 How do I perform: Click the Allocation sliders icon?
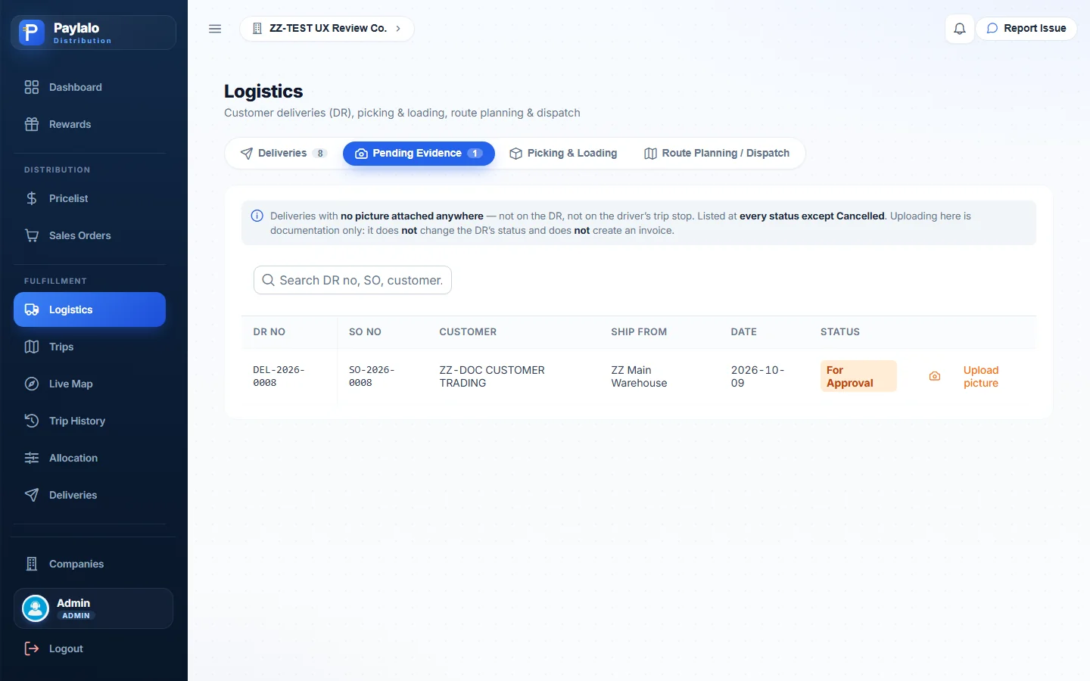tap(32, 458)
